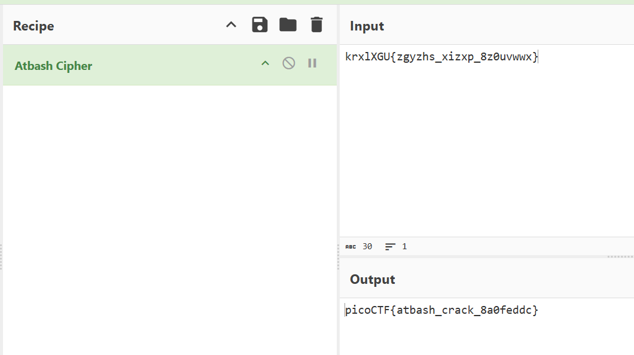Screen dimensions: 634x355
Task: Select the Atbash Cipher operation name
Action: point(53,66)
